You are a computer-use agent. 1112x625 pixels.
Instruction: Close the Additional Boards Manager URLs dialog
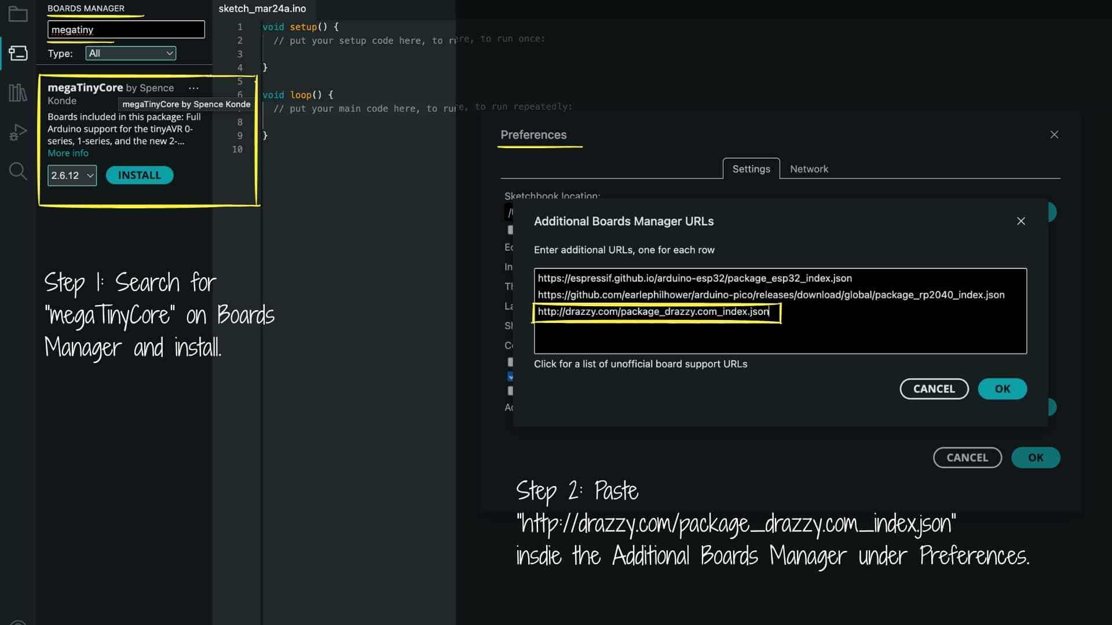click(1020, 221)
